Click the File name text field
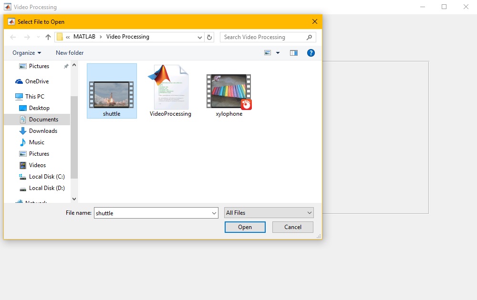Screen dimensions: 477x300 153,213
